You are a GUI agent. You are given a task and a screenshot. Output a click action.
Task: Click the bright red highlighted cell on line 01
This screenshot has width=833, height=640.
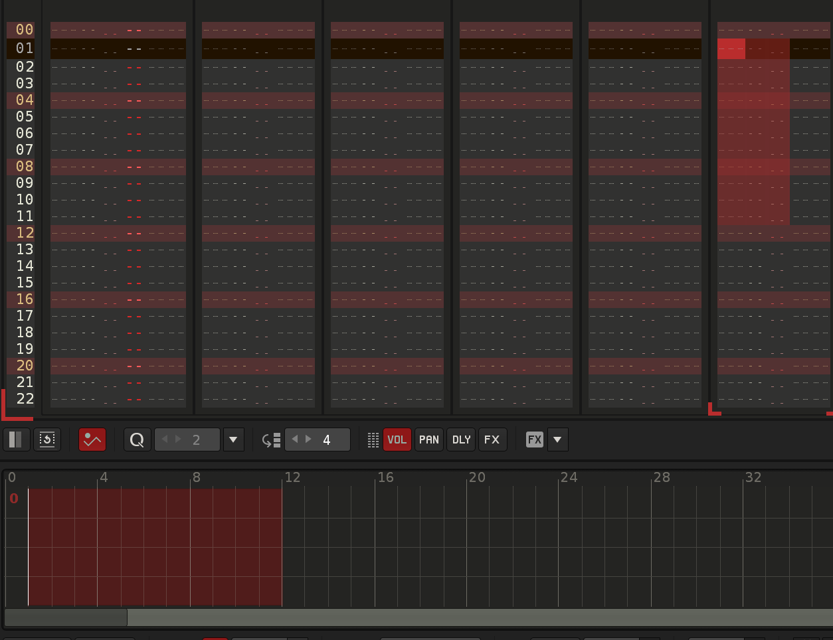(x=731, y=49)
